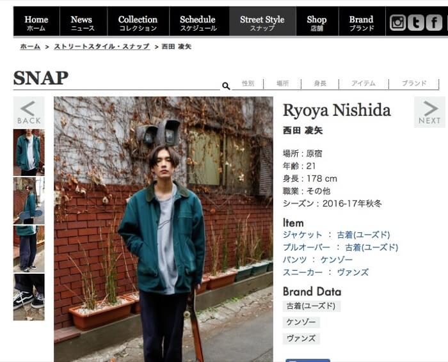Expand the アイテム filter
448x362 pixels.
tap(364, 83)
